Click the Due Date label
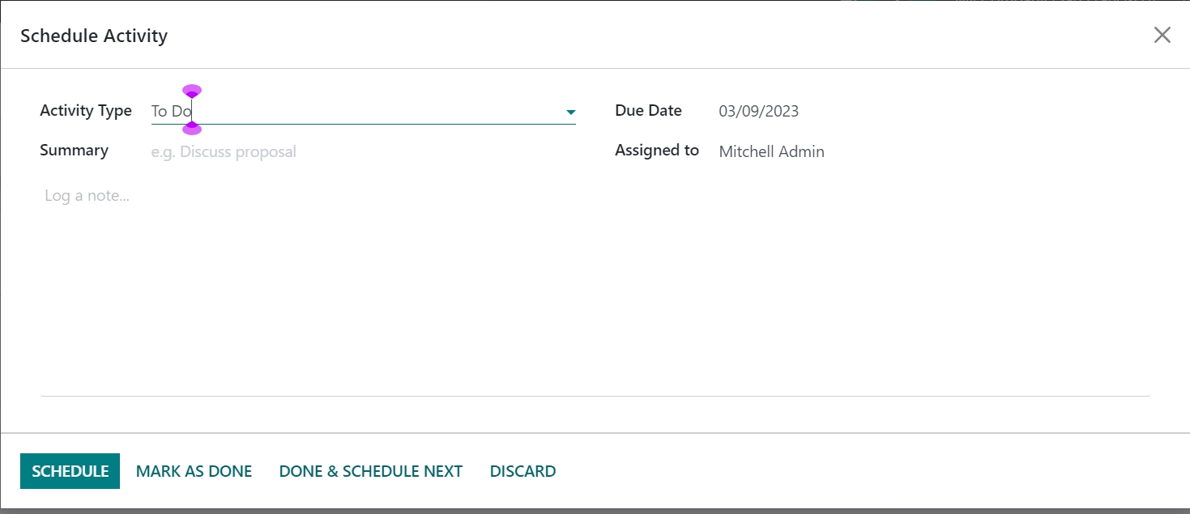 (648, 111)
